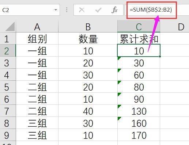Select row 3 header
Viewport: 189px width, 145px height.
[x=8, y=62]
